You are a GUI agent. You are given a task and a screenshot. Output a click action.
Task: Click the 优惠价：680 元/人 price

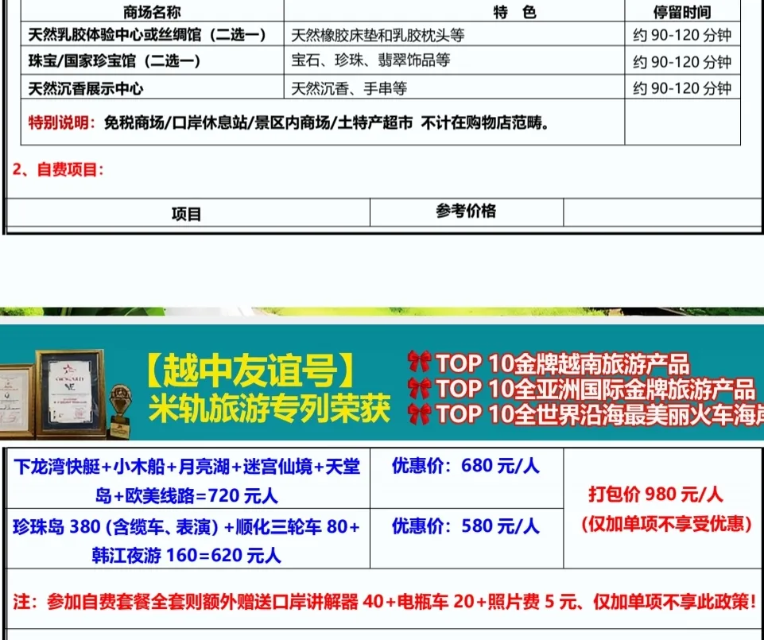[x=465, y=466]
